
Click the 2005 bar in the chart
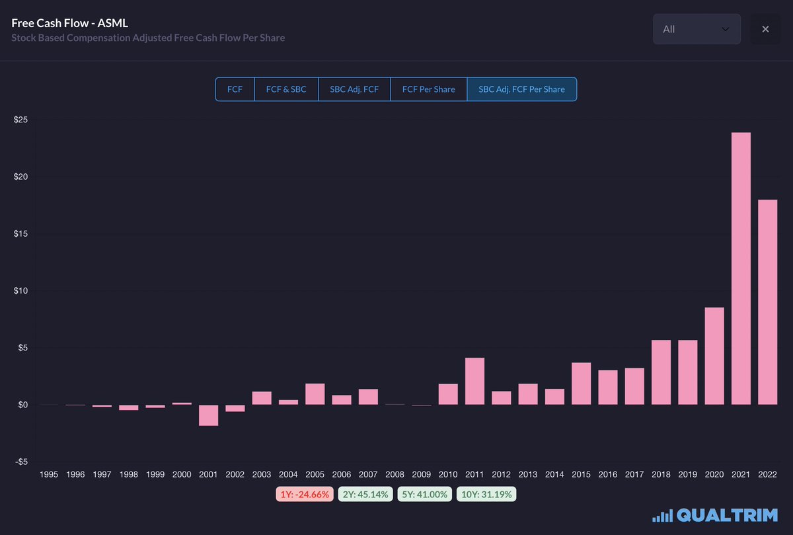[x=315, y=394]
